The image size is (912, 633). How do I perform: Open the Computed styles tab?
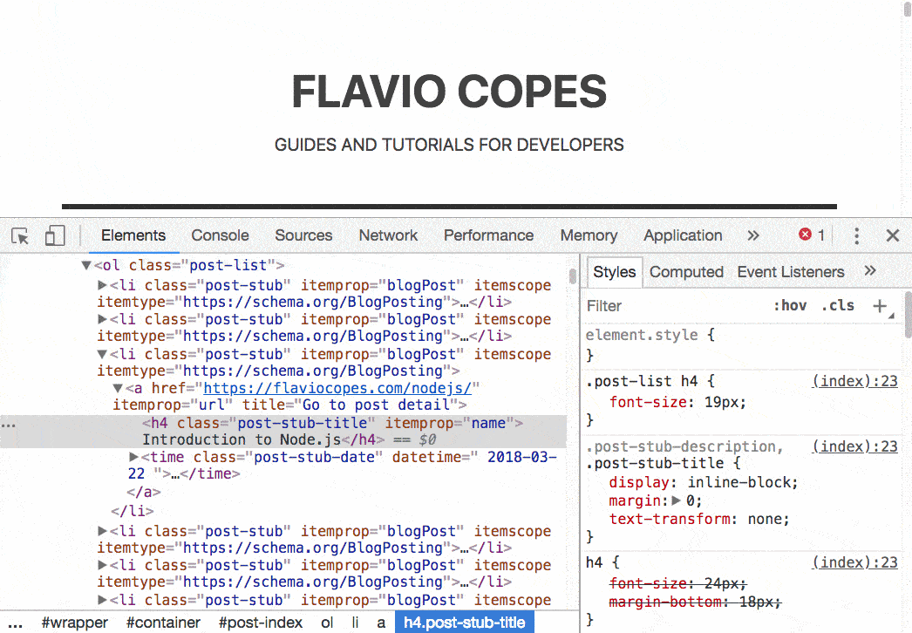click(686, 271)
